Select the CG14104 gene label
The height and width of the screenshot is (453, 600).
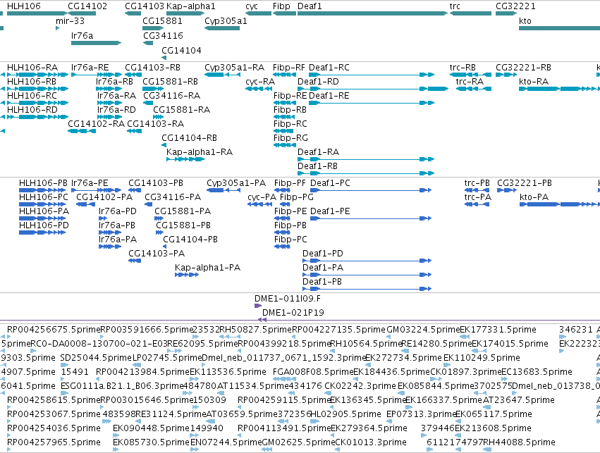tap(181, 51)
